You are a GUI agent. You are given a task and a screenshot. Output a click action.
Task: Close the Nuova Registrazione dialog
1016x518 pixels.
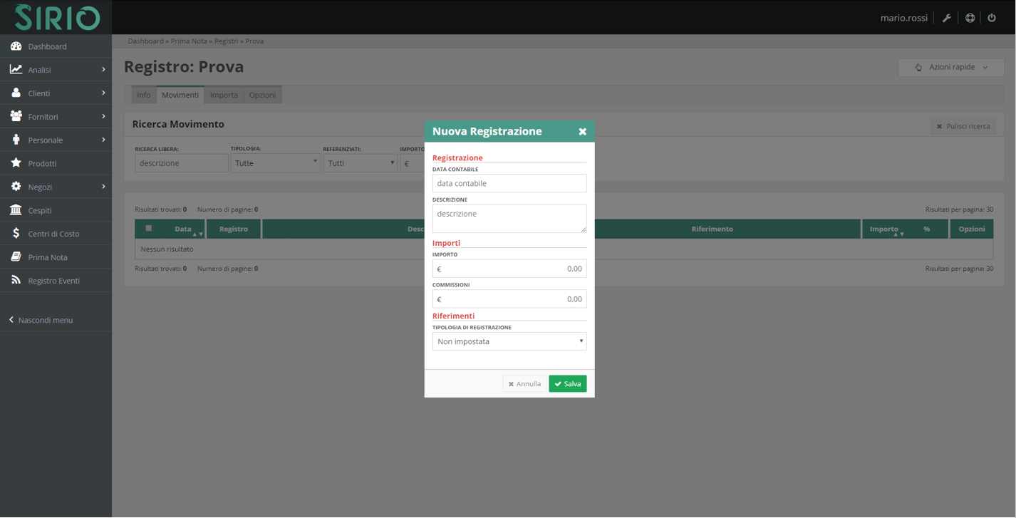[x=582, y=132]
